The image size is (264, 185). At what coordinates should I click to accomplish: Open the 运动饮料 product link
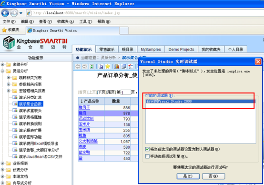86,119
